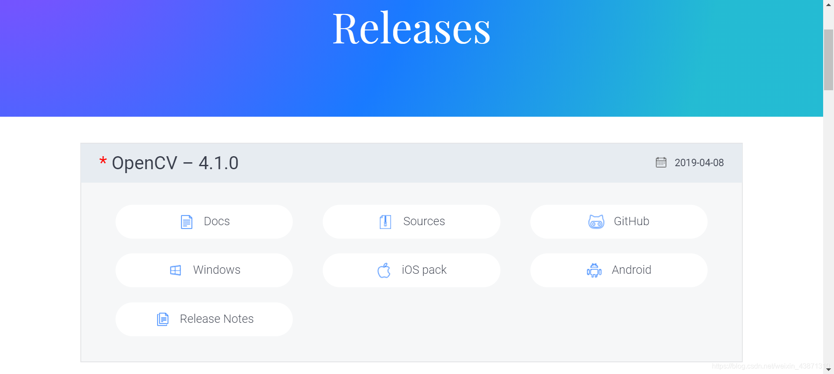Click the calendar icon beside the date

coord(661,162)
